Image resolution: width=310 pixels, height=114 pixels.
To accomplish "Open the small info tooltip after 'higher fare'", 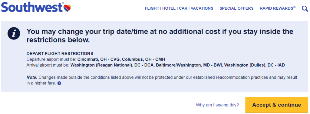I will [x=59, y=83].
